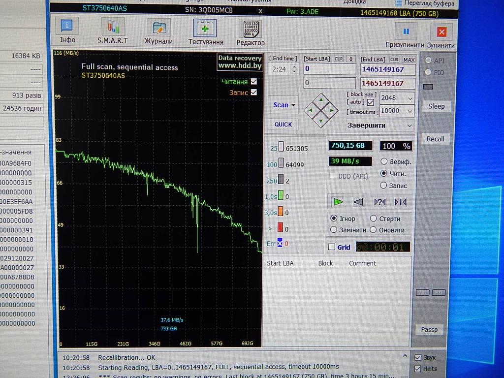Click the seek-to-edges arrows icon

pyautogui.click(x=401, y=202)
